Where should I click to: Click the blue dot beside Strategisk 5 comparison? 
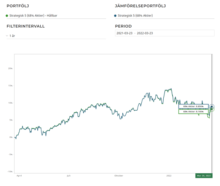tap(115, 16)
